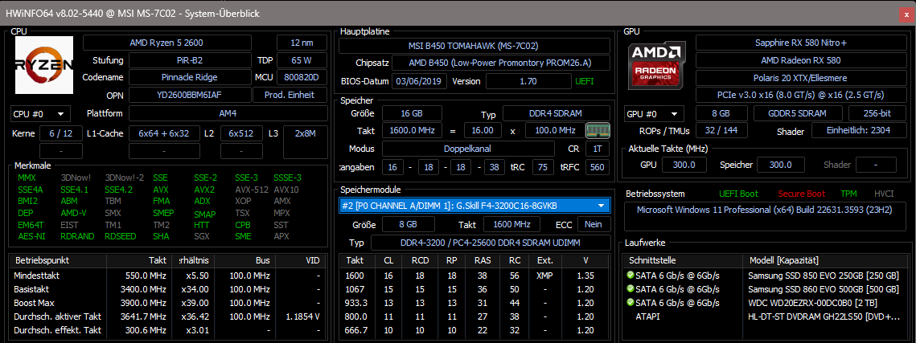Click the 1.1854 V VID value
This screenshot has width=916, height=343.
[x=302, y=316]
